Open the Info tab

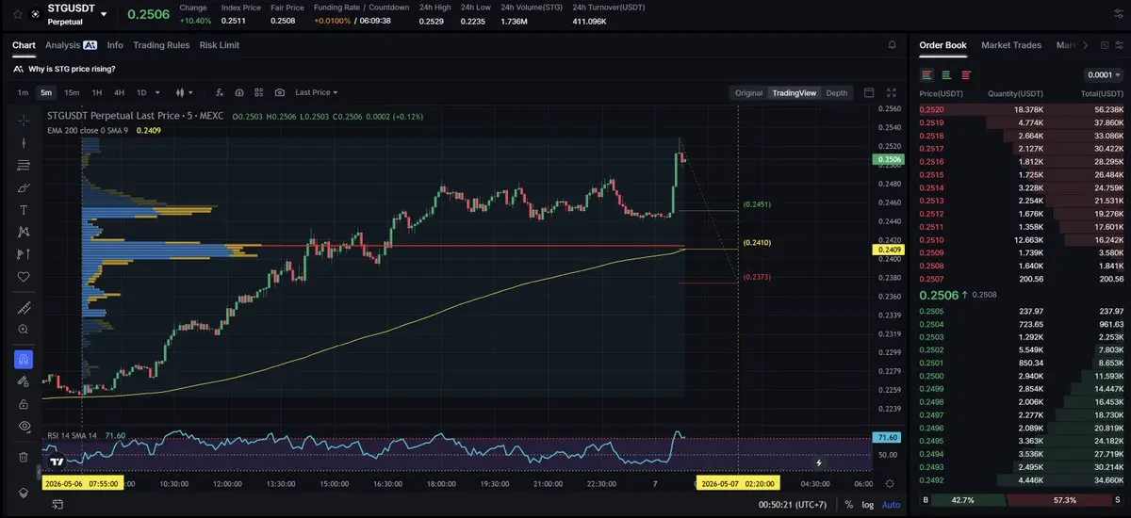point(115,44)
